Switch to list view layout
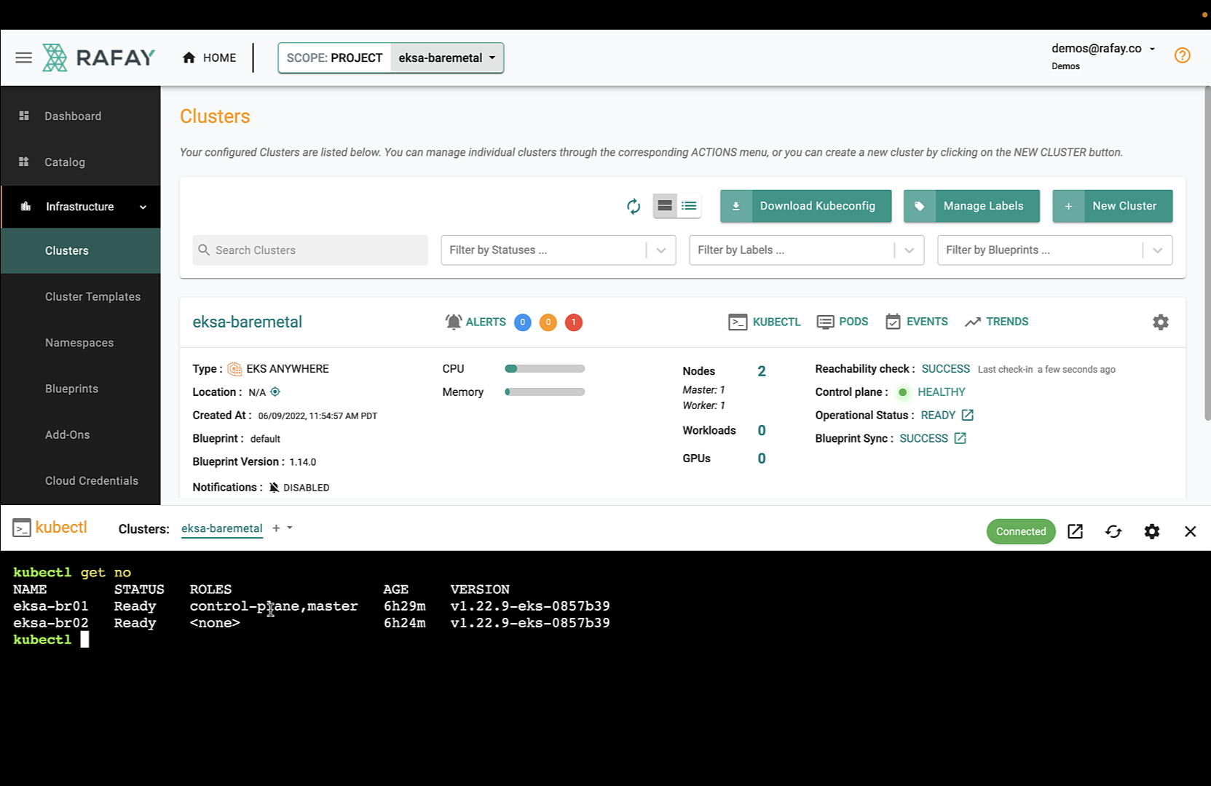 pyautogui.click(x=689, y=206)
